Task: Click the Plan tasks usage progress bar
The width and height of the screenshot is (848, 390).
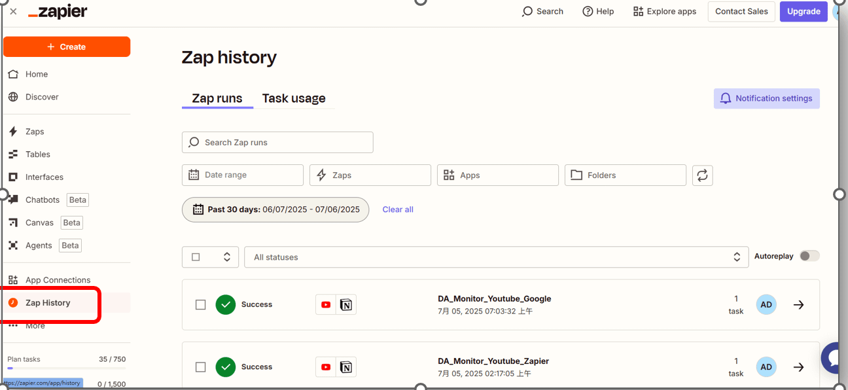Action: click(66, 368)
